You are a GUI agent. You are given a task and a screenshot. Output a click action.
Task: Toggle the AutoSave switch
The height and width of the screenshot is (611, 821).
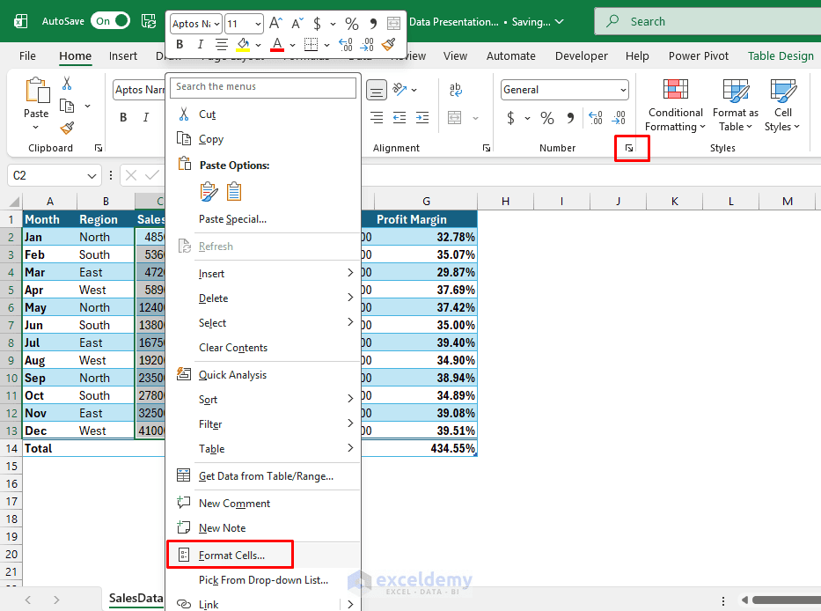pyautogui.click(x=110, y=21)
